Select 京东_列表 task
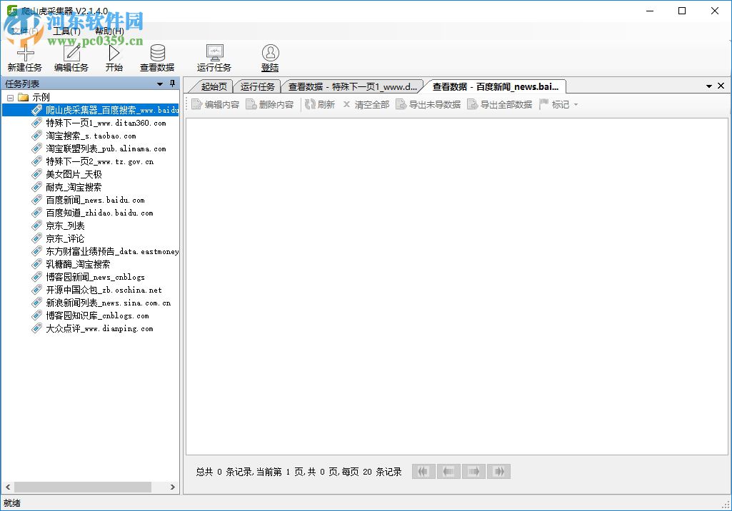 pos(66,226)
